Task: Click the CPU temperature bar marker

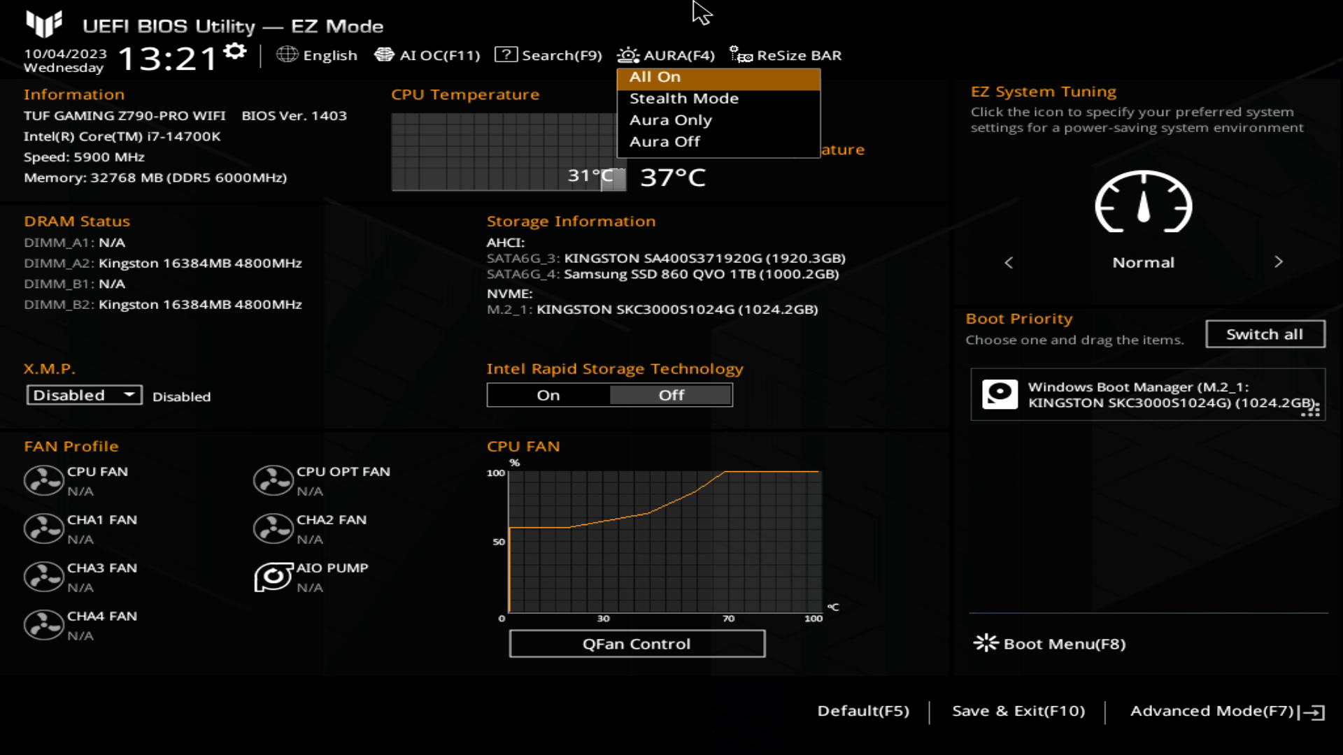Action: pos(613,179)
